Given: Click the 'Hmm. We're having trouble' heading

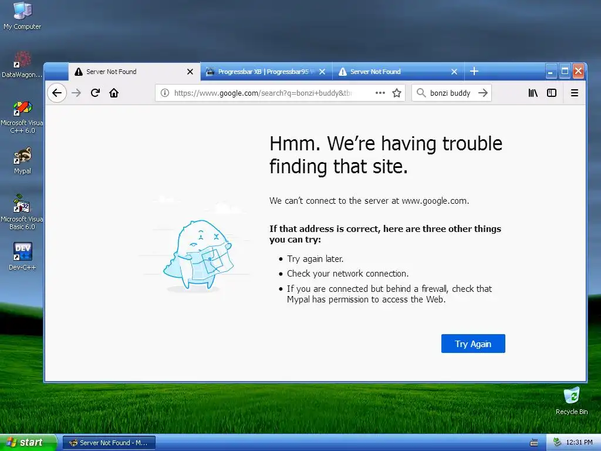Looking at the screenshot, I should click(x=386, y=155).
